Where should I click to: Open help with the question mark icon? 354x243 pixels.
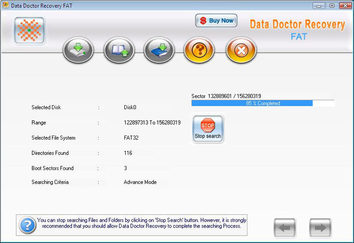[x=199, y=50]
